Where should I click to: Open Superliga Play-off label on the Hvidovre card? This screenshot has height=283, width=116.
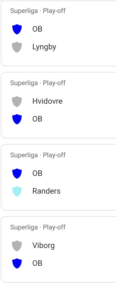pos(38,83)
